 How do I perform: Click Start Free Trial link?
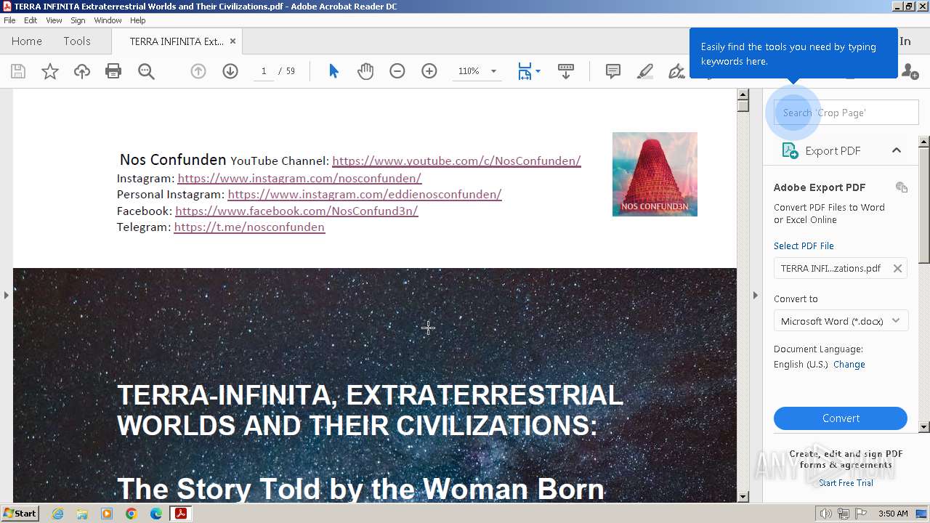tap(846, 483)
